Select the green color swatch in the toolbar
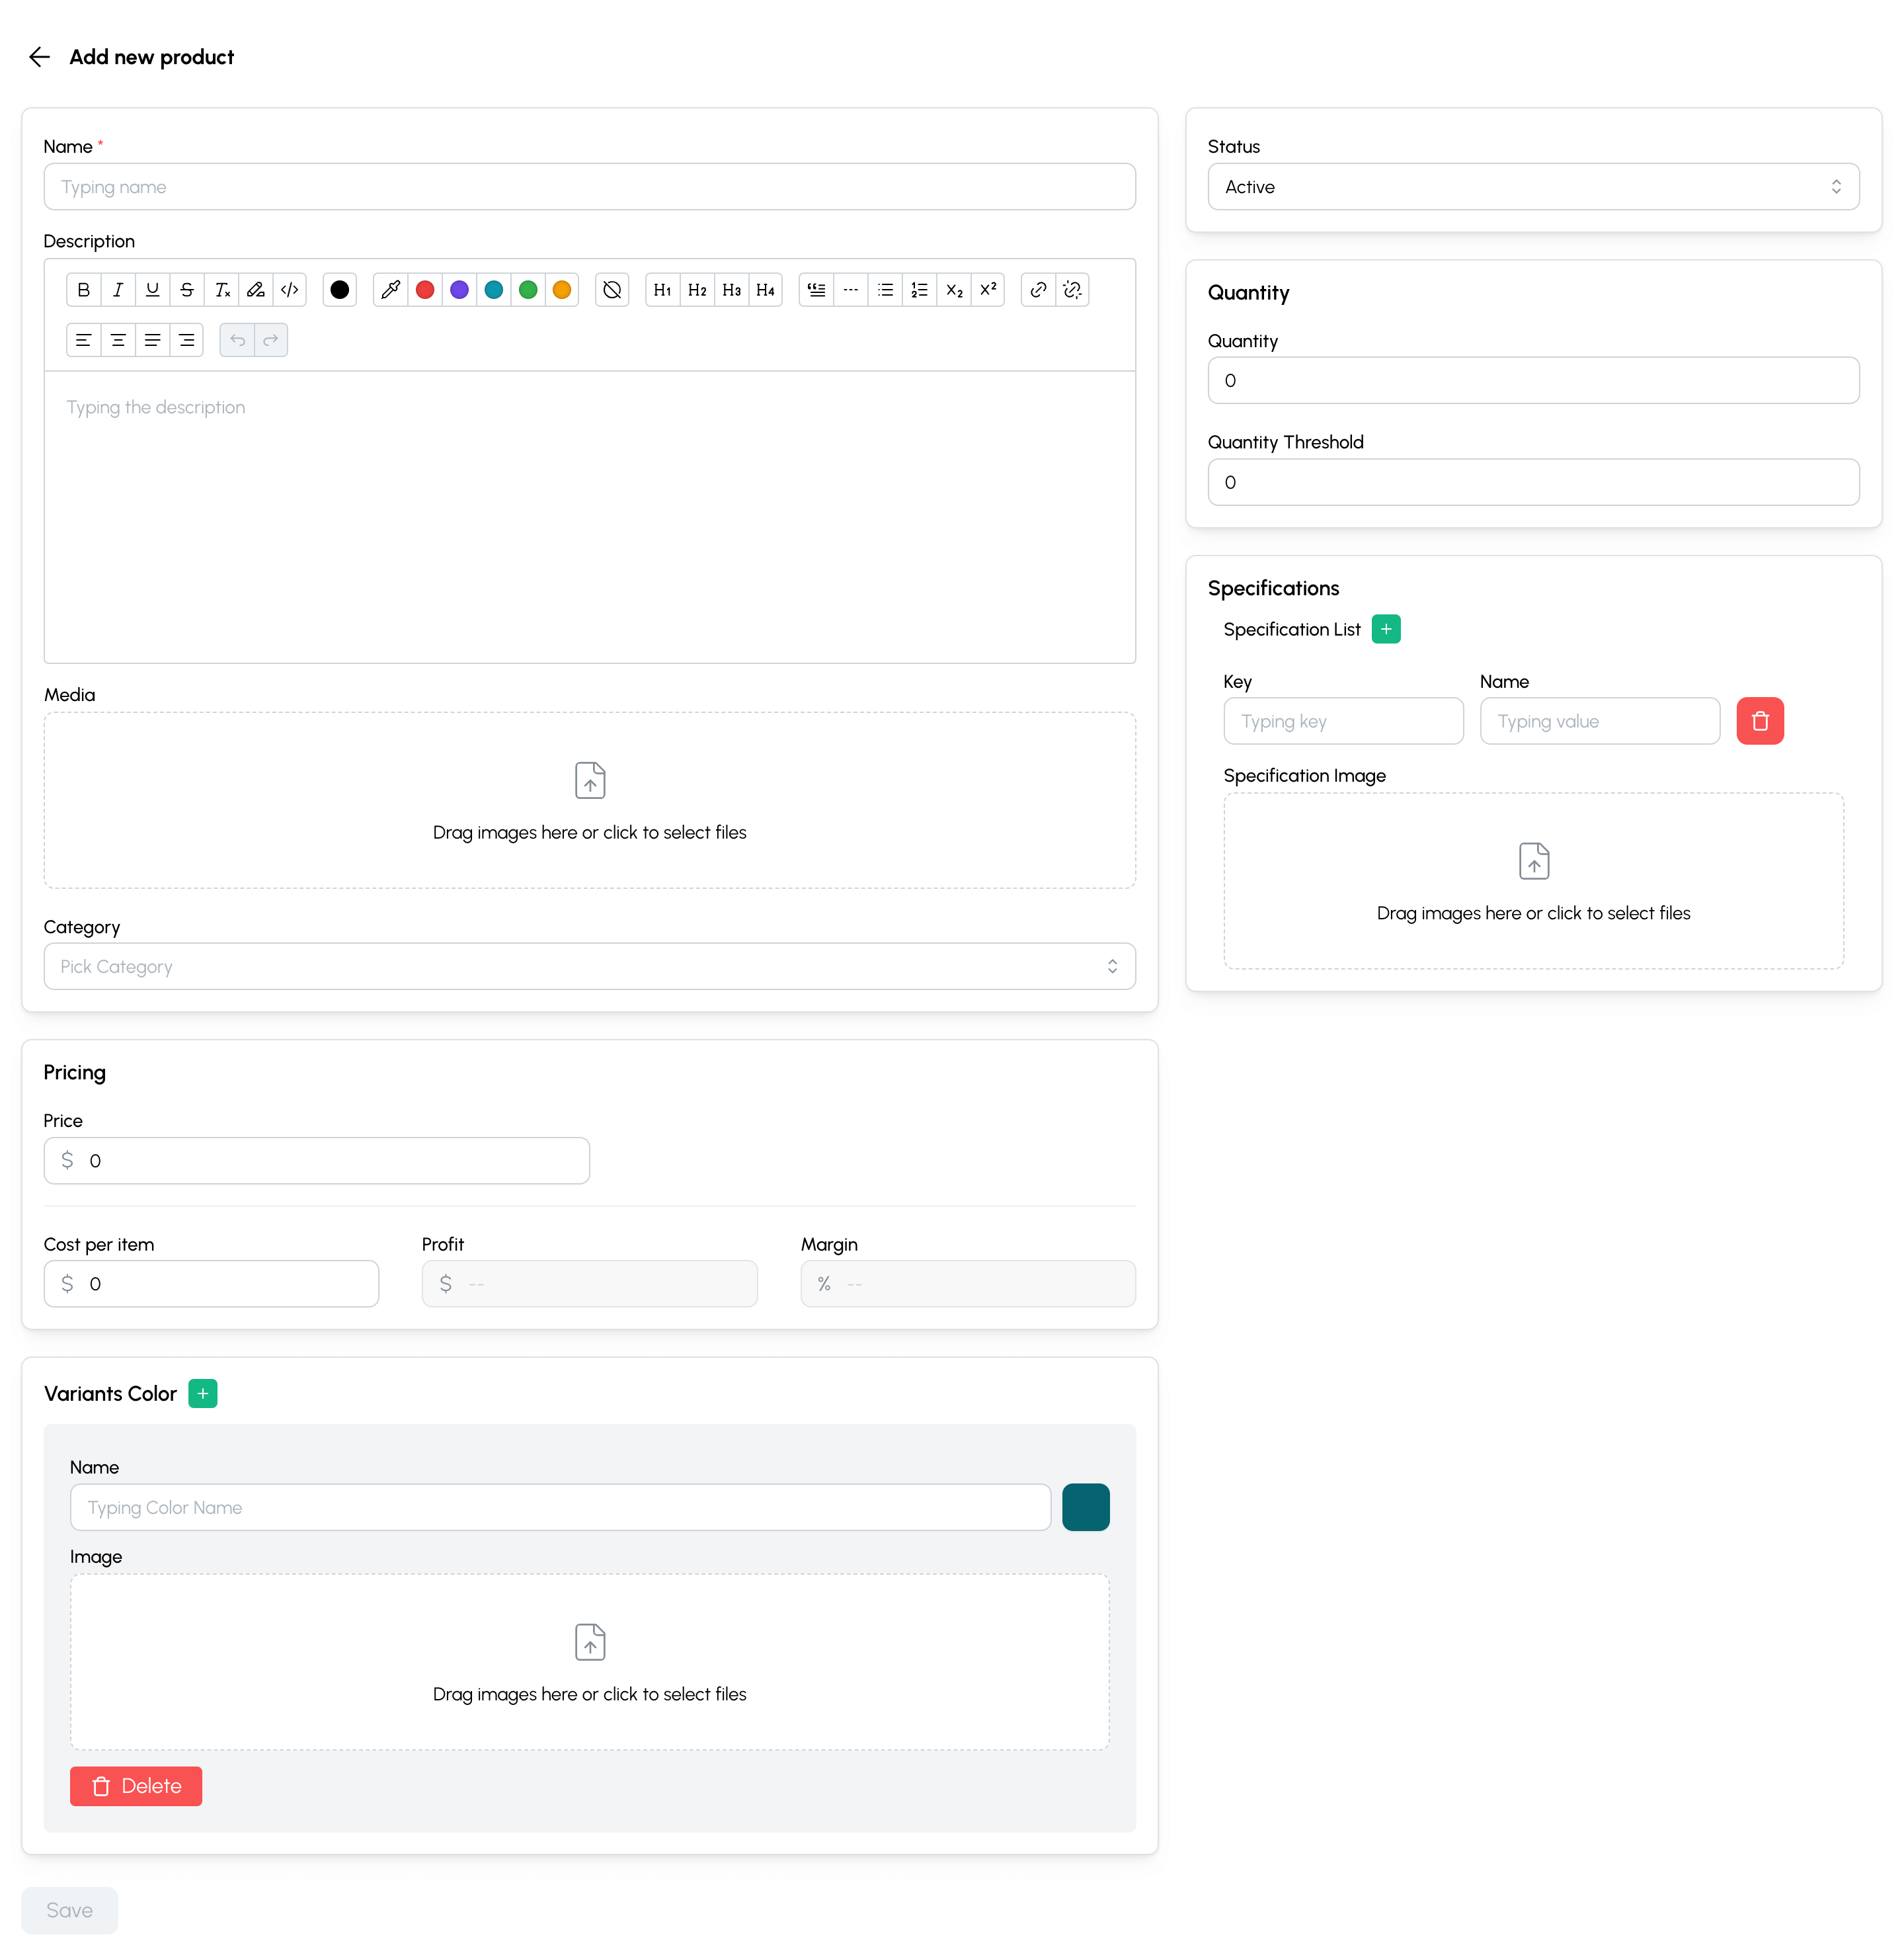This screenshot has height=1955, width=1904. [528, 289]
